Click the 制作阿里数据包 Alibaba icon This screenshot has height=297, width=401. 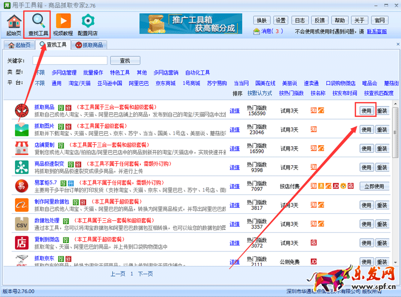pos(22,205)
